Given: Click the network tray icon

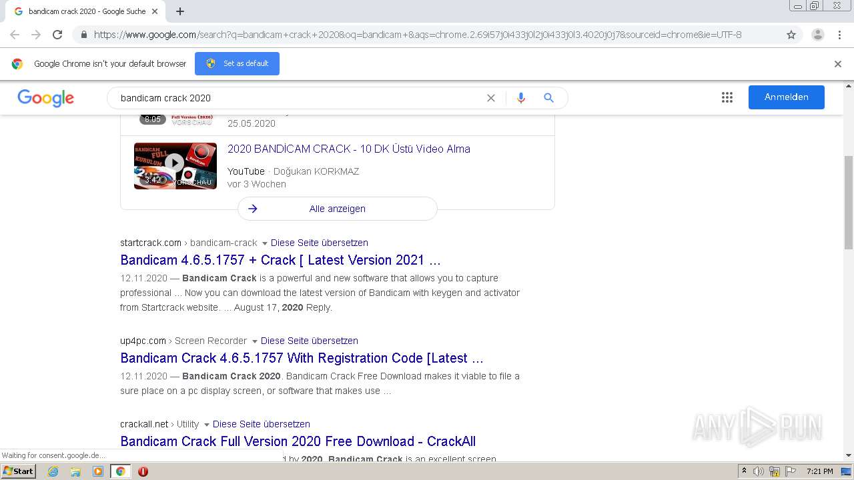Looking at the screenshot, I should (x=775, y=471).
